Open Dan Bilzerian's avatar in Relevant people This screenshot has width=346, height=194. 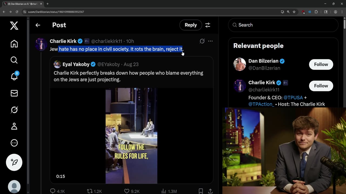(239, 64)
